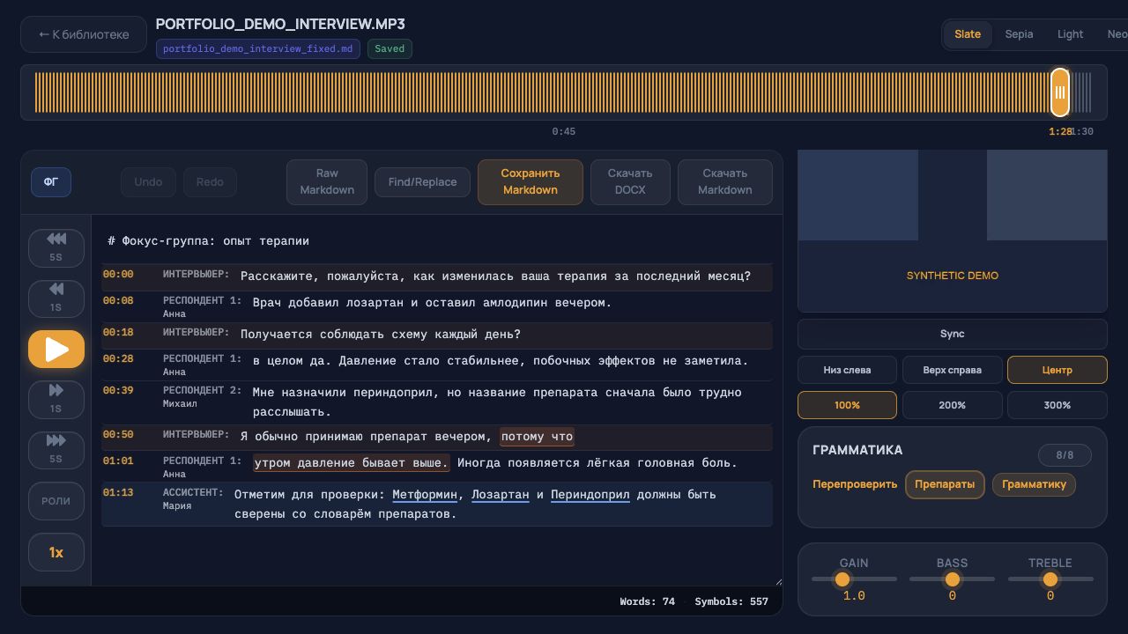Jump to timestamp 00:50
This screenshot has height=634, width=1128.
tap(118, 435)
